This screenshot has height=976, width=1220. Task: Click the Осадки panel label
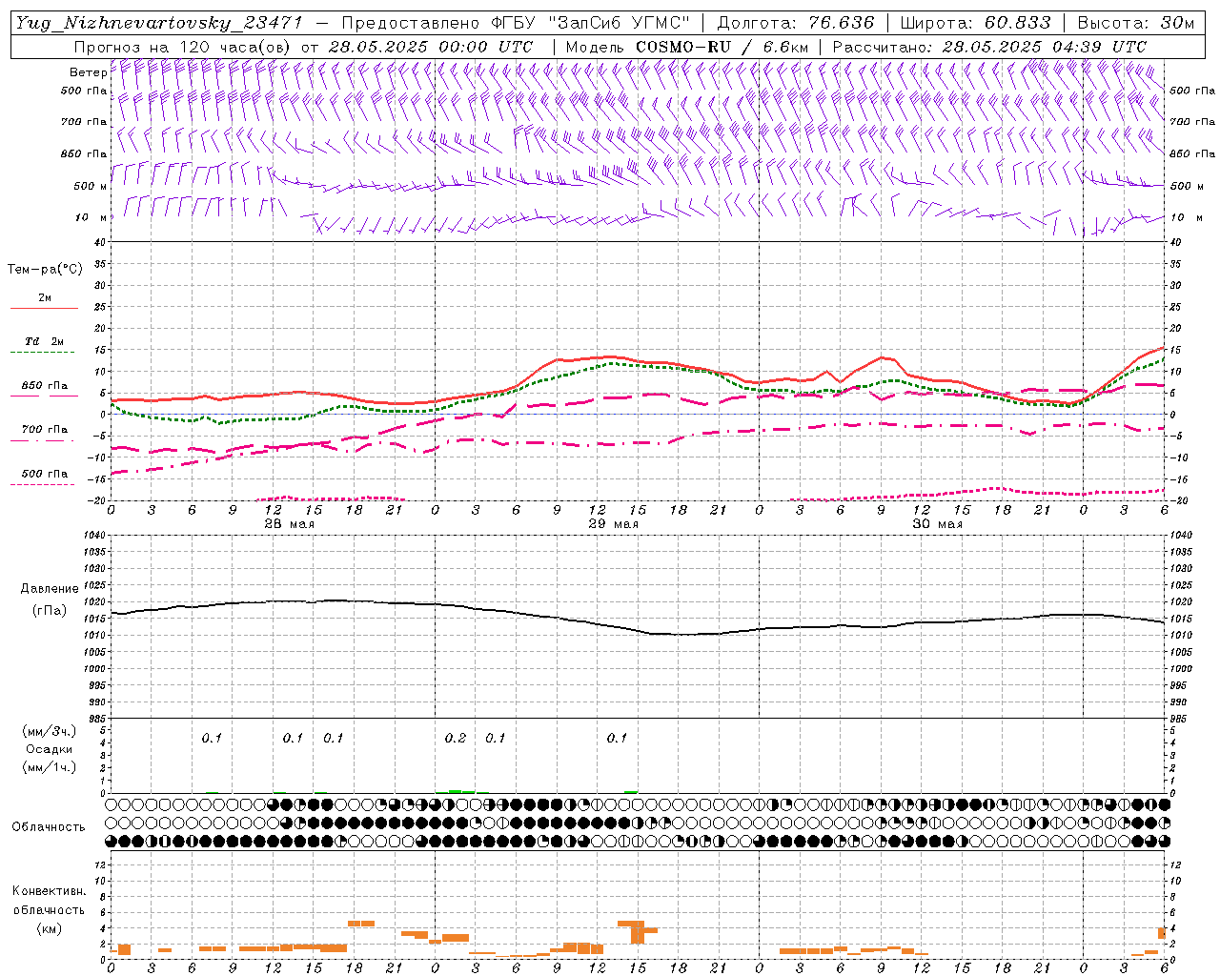click(x=49, y=749)
